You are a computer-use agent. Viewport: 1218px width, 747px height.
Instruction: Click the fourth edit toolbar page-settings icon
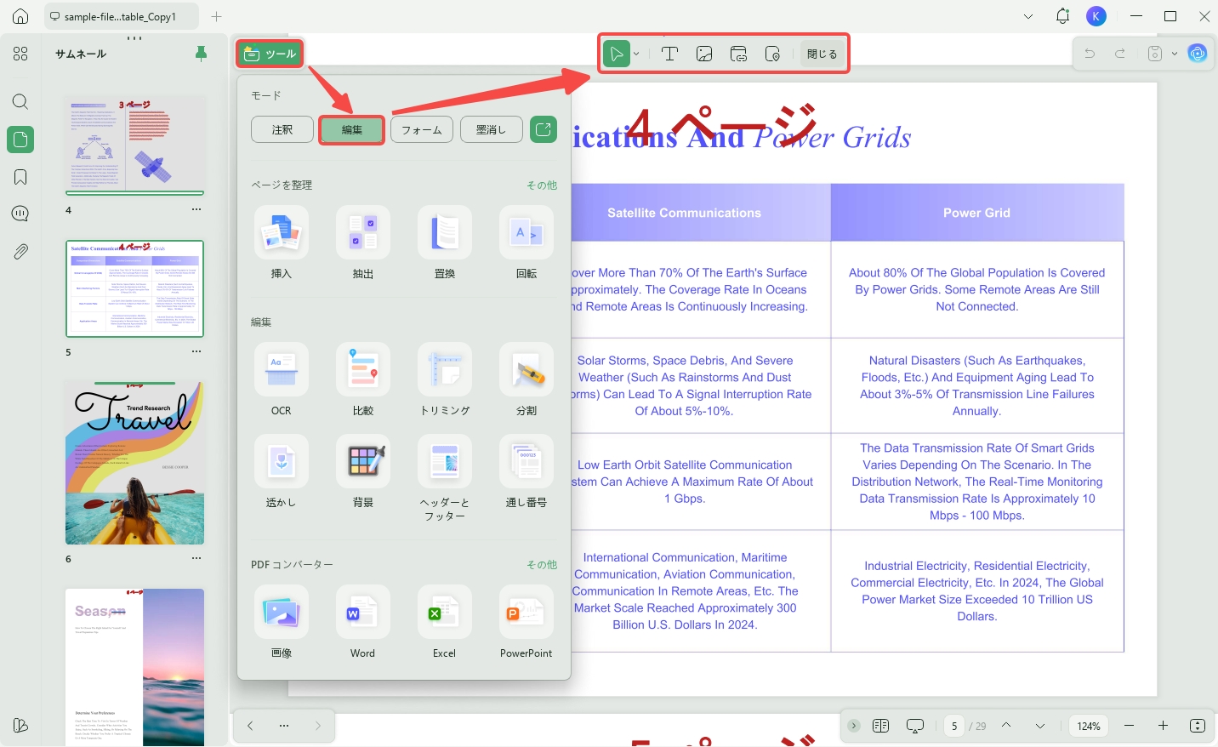(x=772, y=54)
